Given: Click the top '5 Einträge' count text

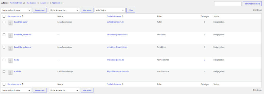Looking at the screenshot, I should coord(257,10).
